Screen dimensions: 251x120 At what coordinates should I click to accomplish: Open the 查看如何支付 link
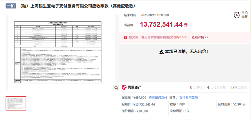[x=158, y=97]
